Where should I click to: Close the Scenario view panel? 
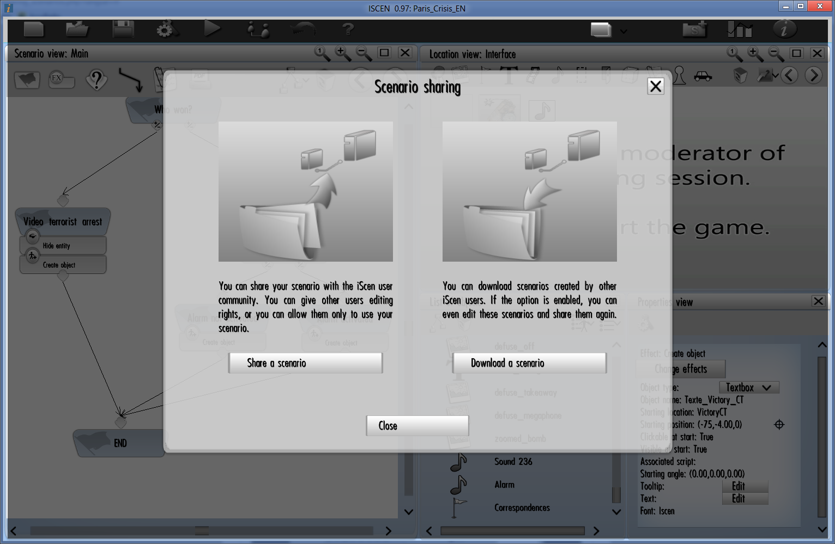405,53
